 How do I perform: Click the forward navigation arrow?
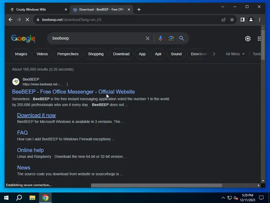pos(19,20)
